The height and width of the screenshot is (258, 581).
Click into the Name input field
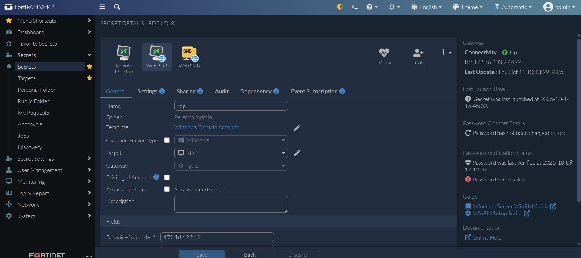[231, 106]
